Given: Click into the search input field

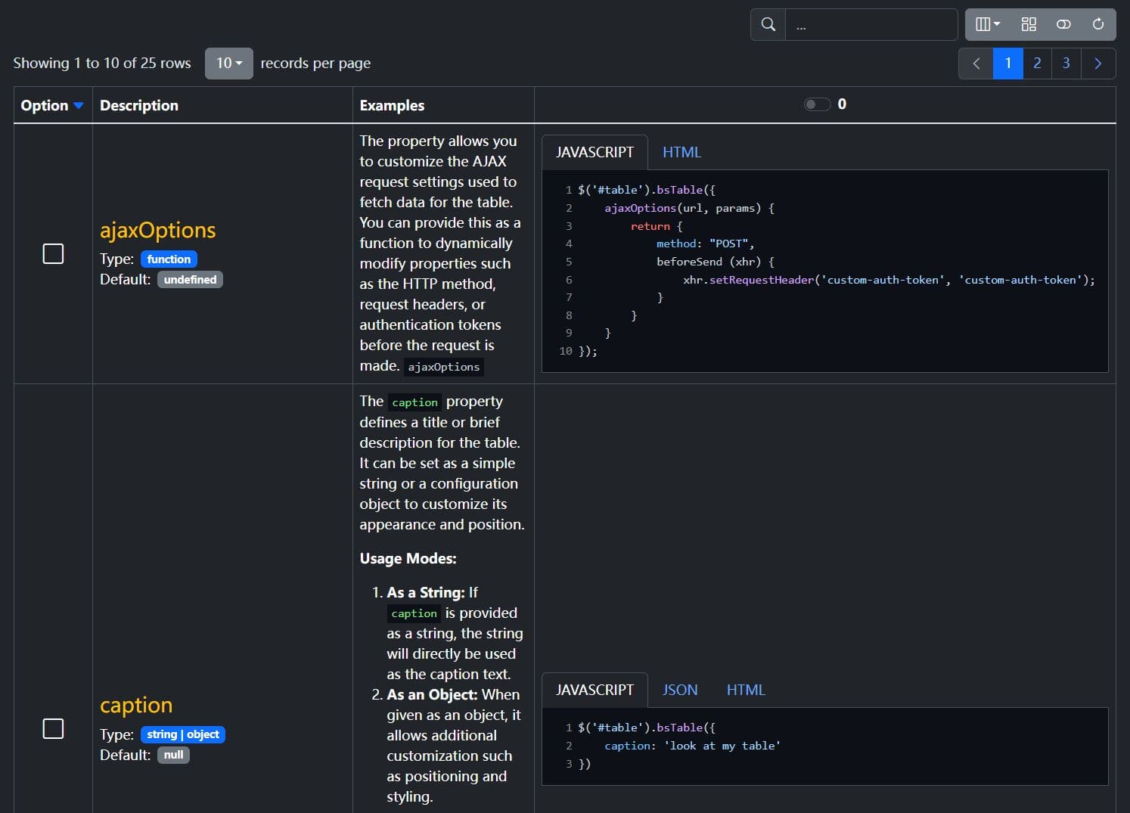Looking at the screenshot, I should click(871, 24).
